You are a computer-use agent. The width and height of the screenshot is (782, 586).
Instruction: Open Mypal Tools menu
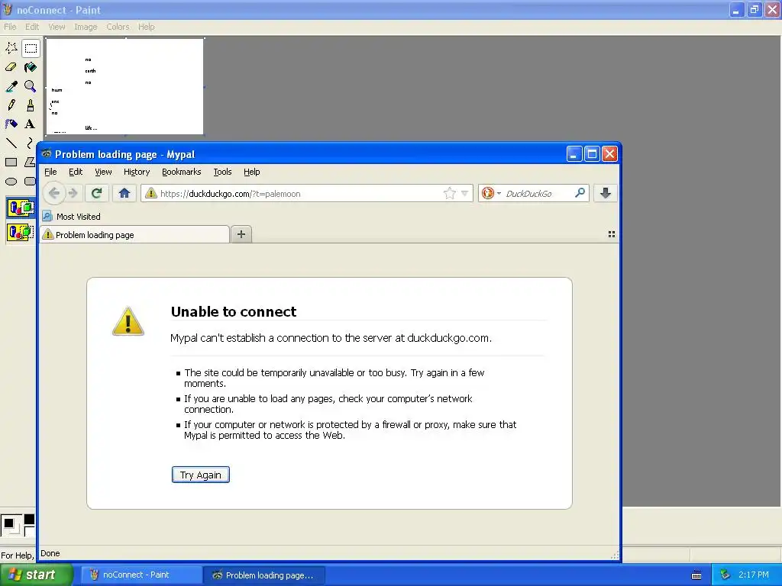[222, 172]
